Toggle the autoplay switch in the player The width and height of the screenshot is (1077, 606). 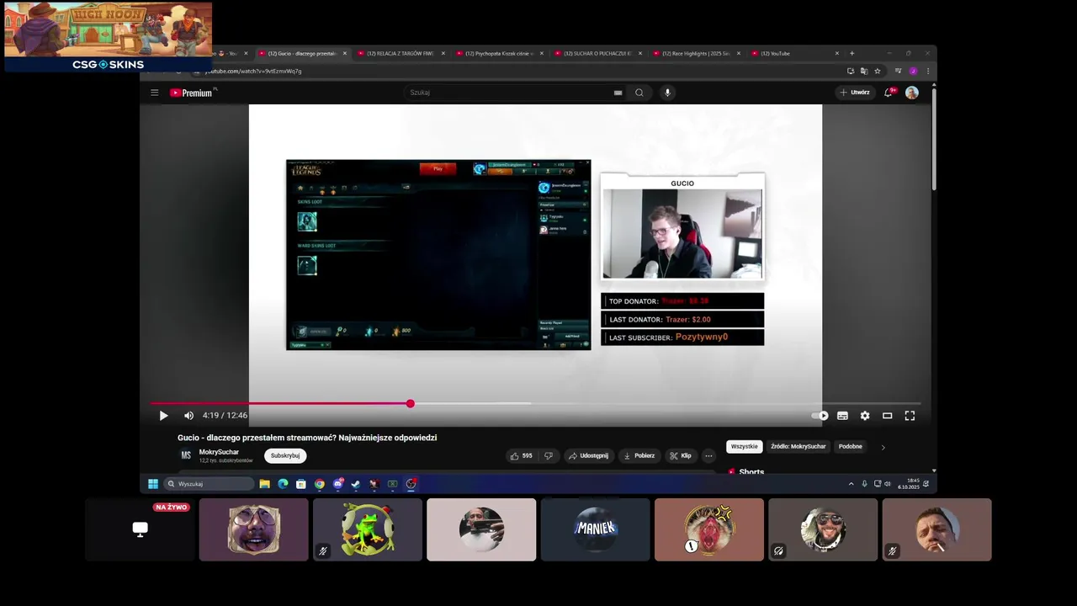coord(820,416)
